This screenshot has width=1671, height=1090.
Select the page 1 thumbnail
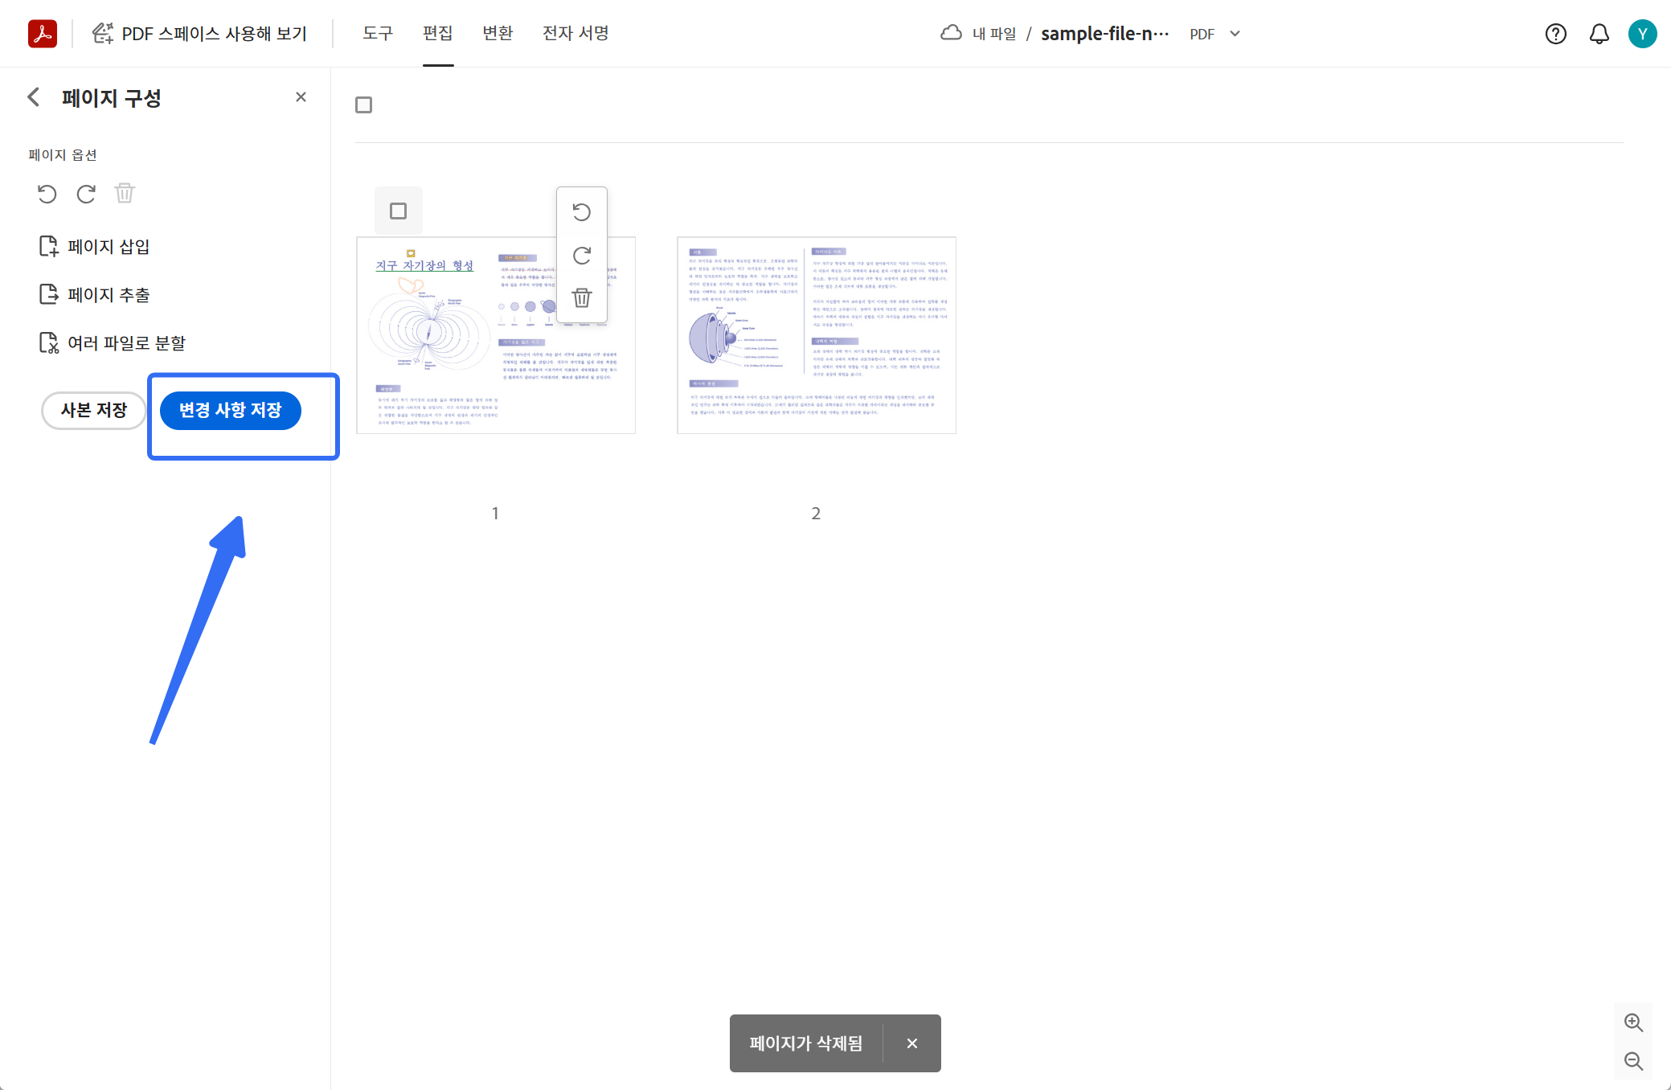[496, 335]
